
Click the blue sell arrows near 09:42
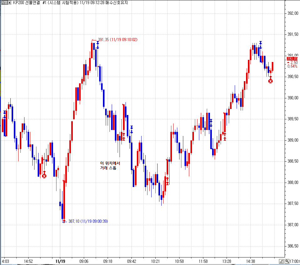point(132,129)
